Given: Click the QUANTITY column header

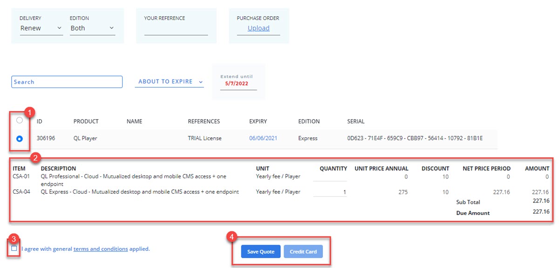Looking at the screenshot, I should [333, 168].
